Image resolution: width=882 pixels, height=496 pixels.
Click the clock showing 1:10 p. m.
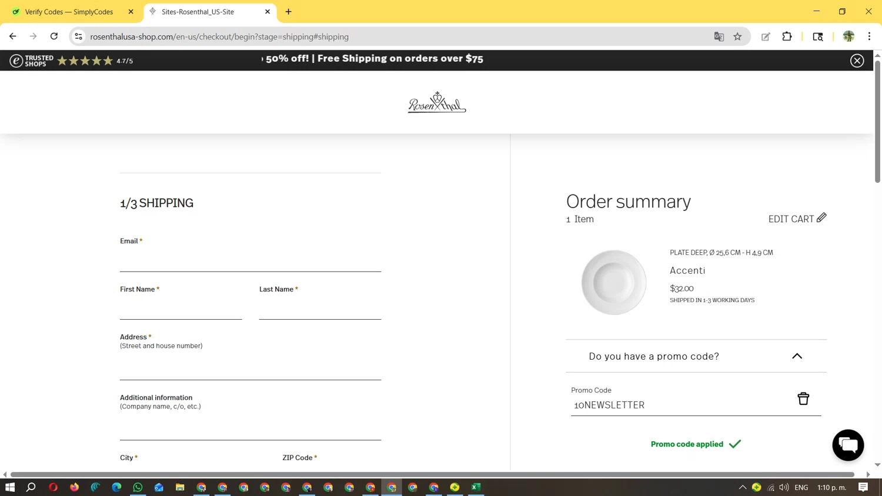pyautogui.click(x=831, y=487)
